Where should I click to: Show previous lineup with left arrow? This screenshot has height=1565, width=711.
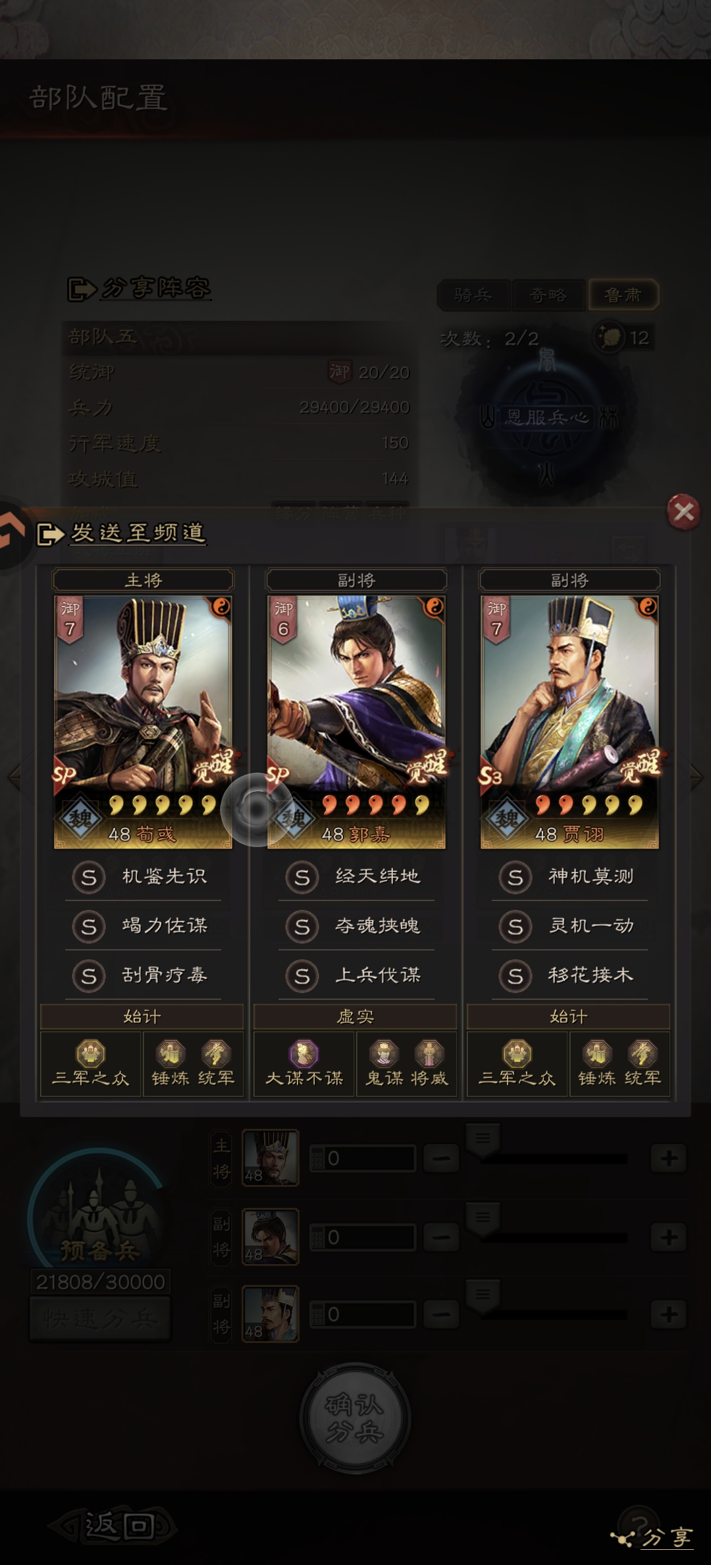[x=14, y=777]
